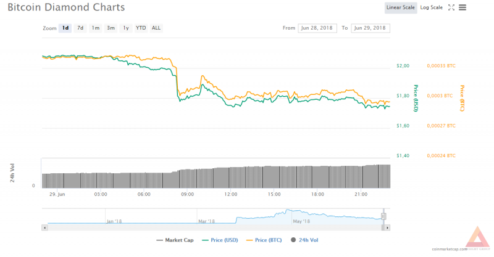Click the To date field

(370, 28)
